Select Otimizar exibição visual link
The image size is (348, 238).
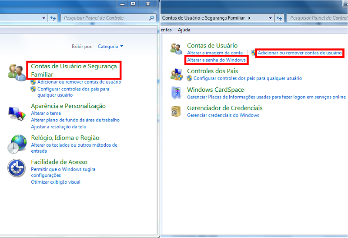click(x=56, y=182)
